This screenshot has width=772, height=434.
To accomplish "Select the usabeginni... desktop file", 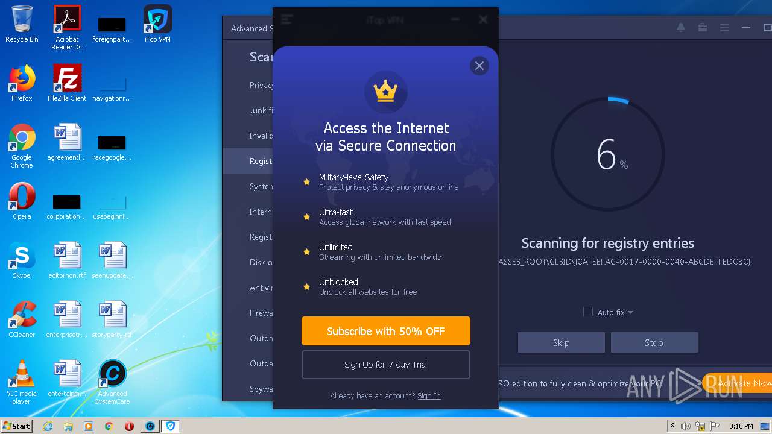I will [x=112, y=207].
